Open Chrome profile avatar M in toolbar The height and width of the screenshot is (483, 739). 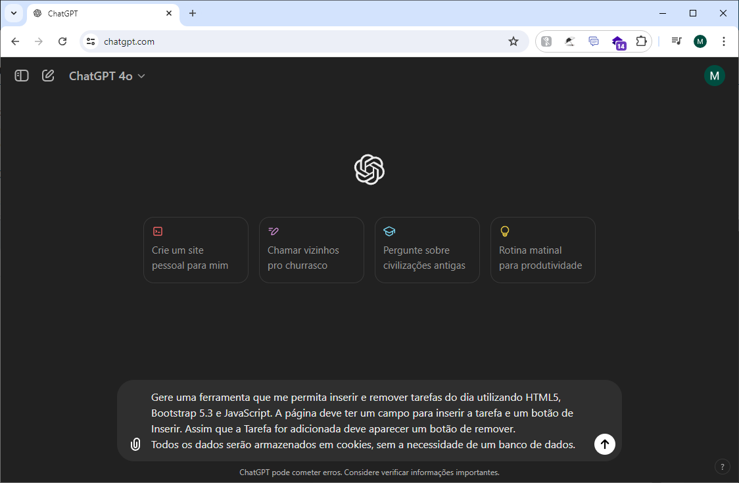(700, 41)
